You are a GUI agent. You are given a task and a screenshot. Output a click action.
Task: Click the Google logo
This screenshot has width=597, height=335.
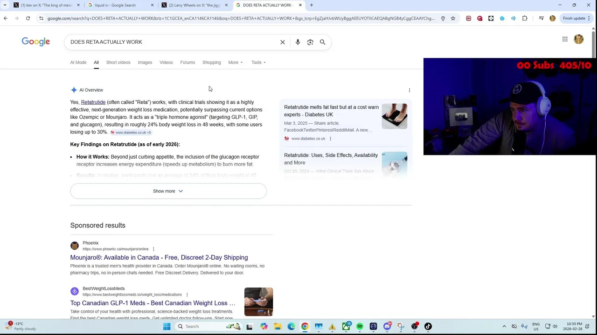[36, 42]
